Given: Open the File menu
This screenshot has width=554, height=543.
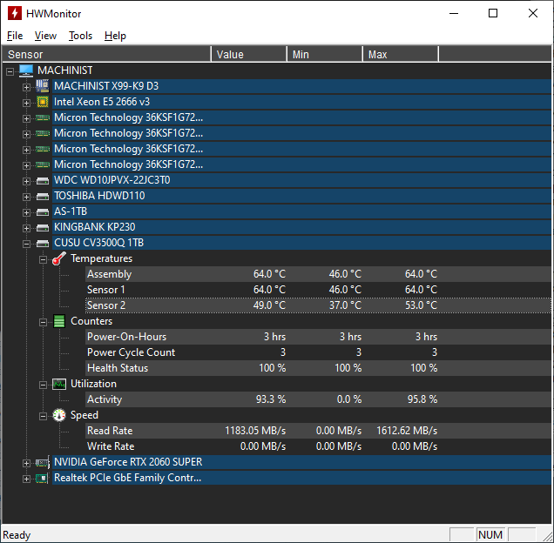Looking at the screenshot, I should coord(15,36).
